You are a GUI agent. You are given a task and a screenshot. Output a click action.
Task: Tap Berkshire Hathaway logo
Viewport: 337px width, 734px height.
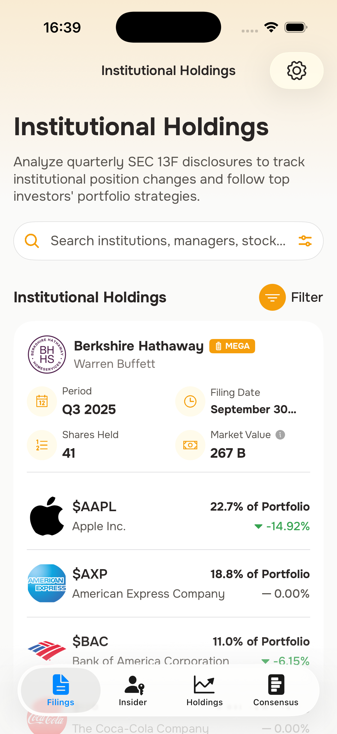47,354
